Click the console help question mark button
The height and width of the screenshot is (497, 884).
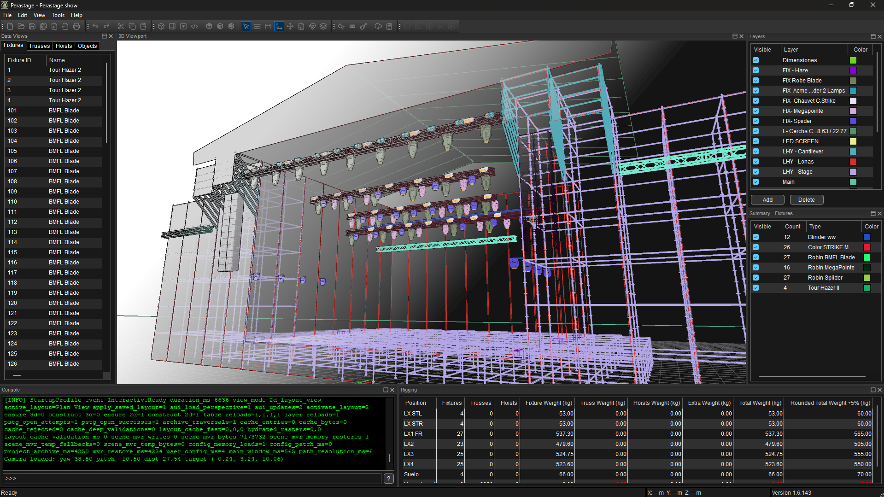coord(389,479)
